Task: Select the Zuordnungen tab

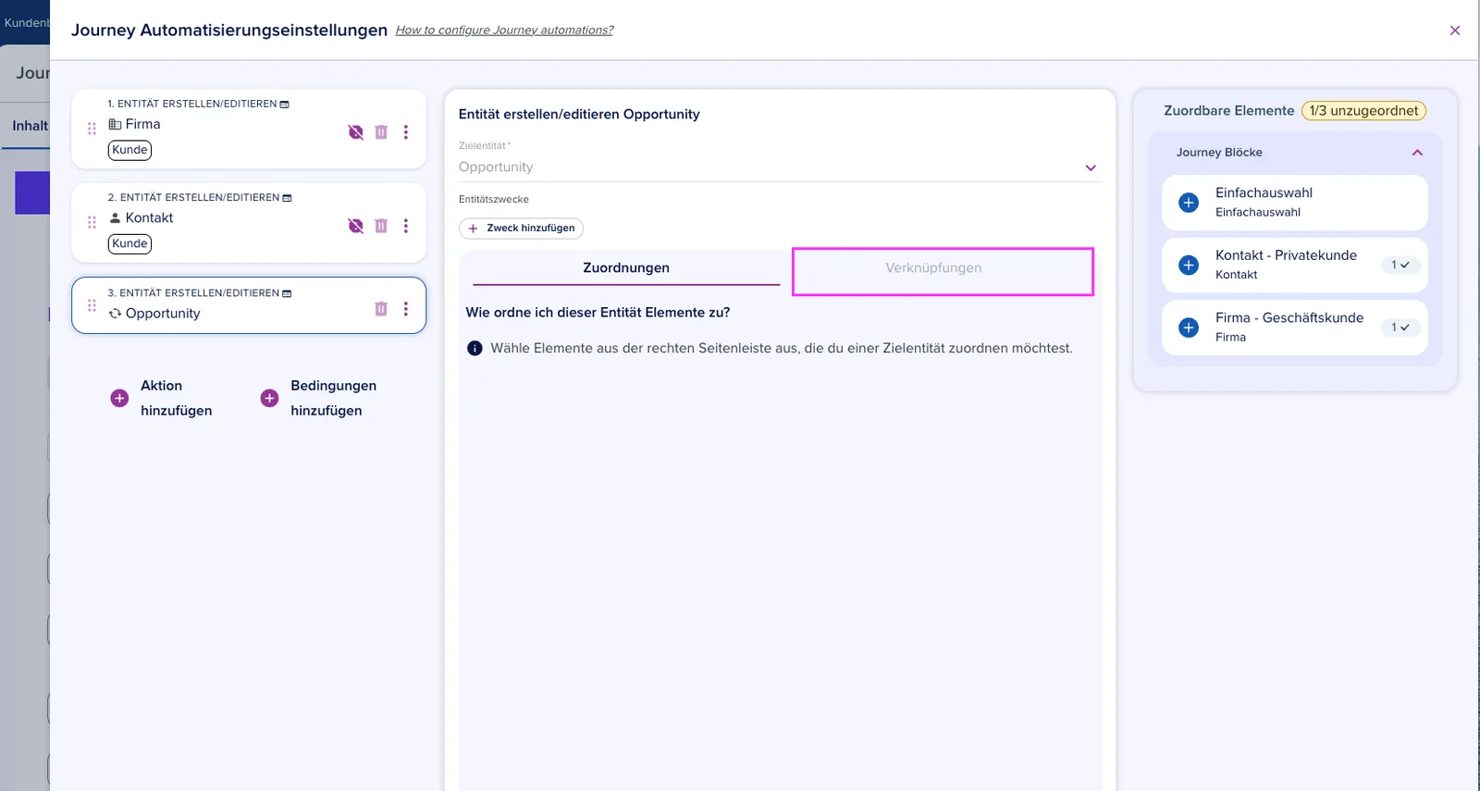Action: 626,268
